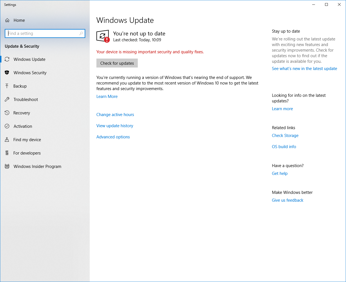The image size is (346, 282).
Task: Click the Get help link
Action: [x=280, y=173]
